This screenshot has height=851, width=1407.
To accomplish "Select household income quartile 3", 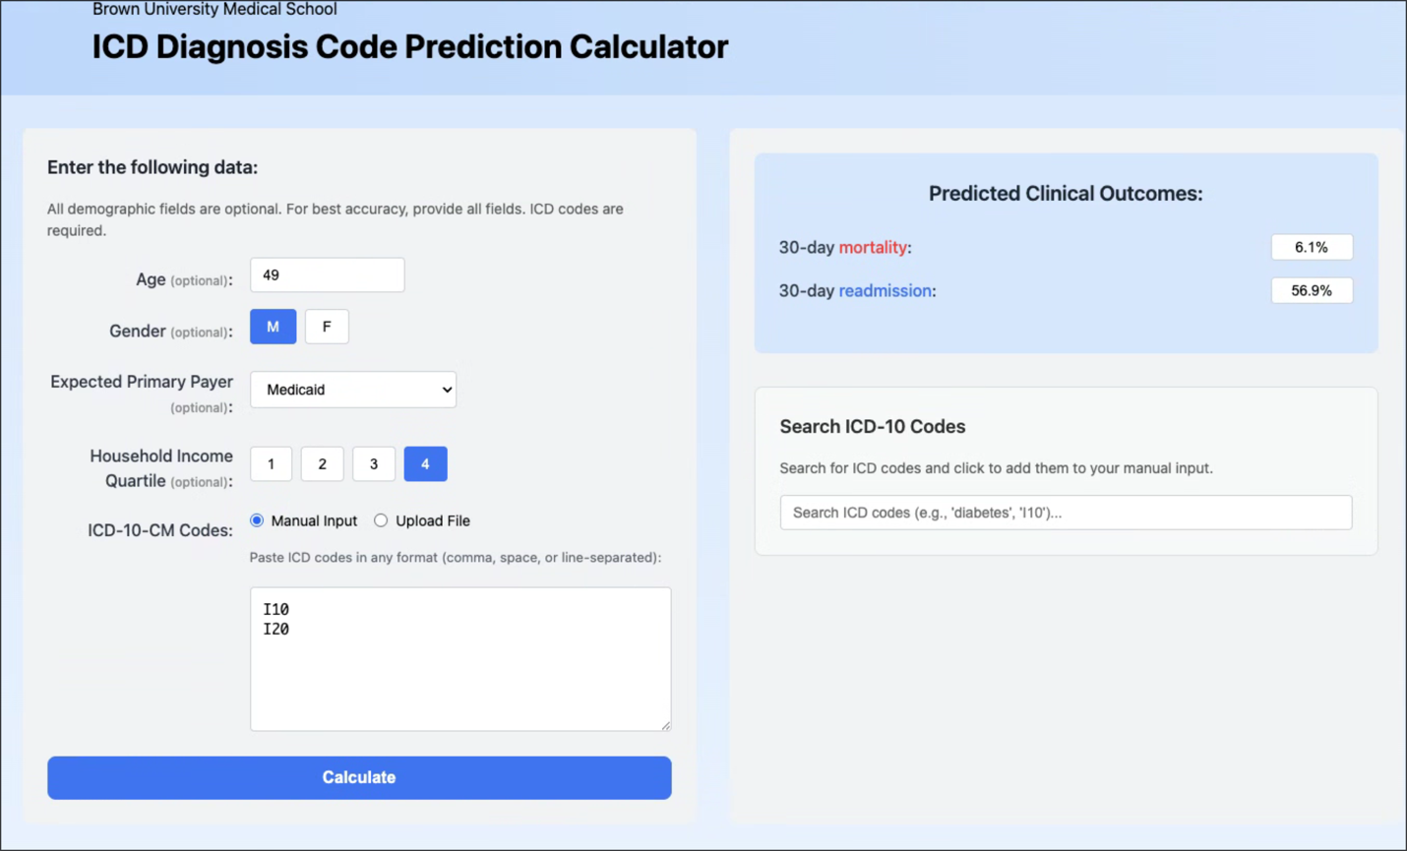I will [x=374, y=463].
